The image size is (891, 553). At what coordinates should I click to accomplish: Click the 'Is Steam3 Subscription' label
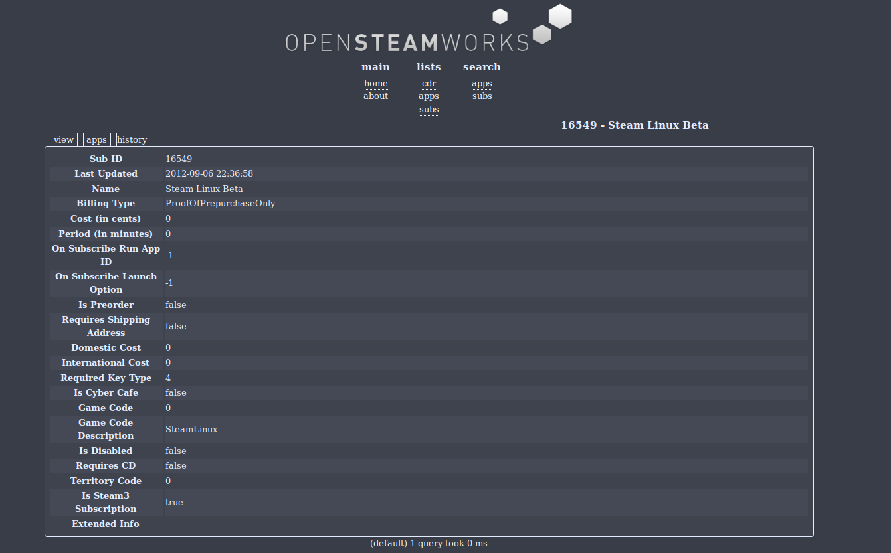point(106,502)
